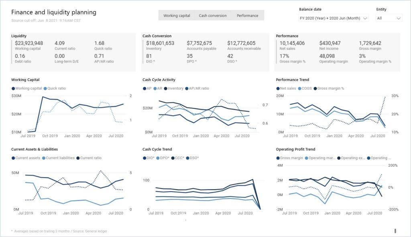Click the 35 DPO value
This screenshot has height=237, width=411.
point(189,56)
